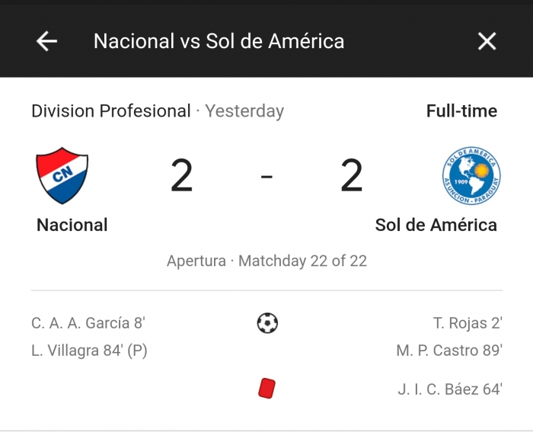
Task: Tap the header title Nacional vs Sol de América
Action: tap(219, 41)
